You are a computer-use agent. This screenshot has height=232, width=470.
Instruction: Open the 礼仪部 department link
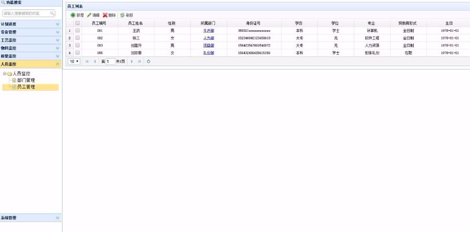tap(208, 53)
